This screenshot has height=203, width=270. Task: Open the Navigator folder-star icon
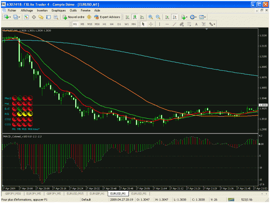pyautogui.click(x=41, y=17)
